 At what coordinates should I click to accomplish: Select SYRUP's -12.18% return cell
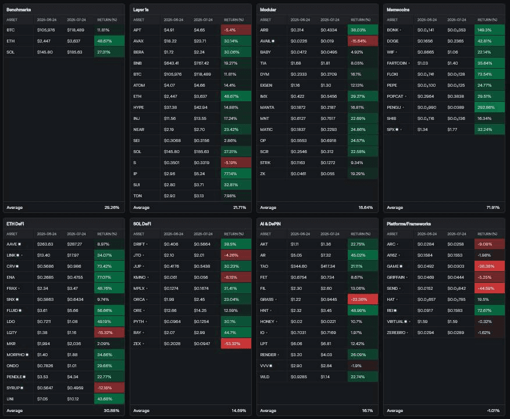click(x=109, y=388)
